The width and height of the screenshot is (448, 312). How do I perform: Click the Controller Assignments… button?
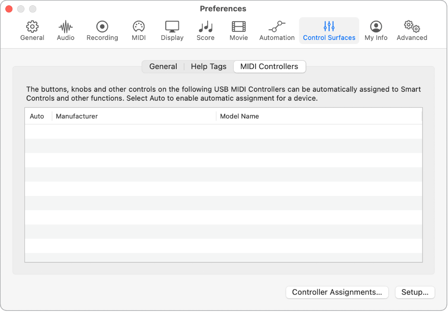337,293
